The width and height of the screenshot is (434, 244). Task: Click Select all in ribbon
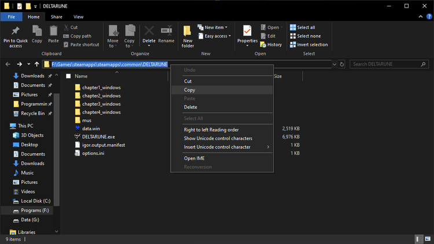pyautogui.click(x=302, y=27)
